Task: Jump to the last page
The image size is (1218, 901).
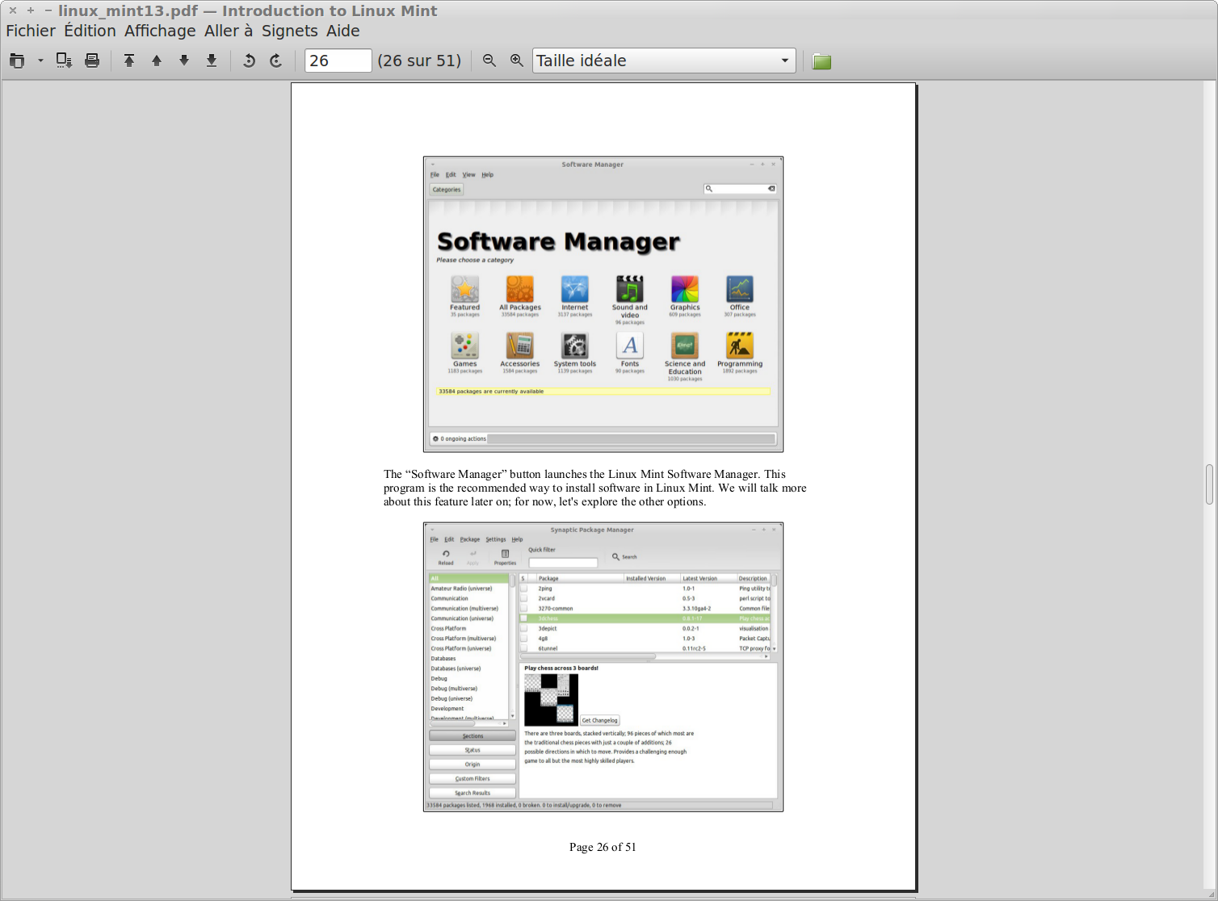Action: point(212,61)
